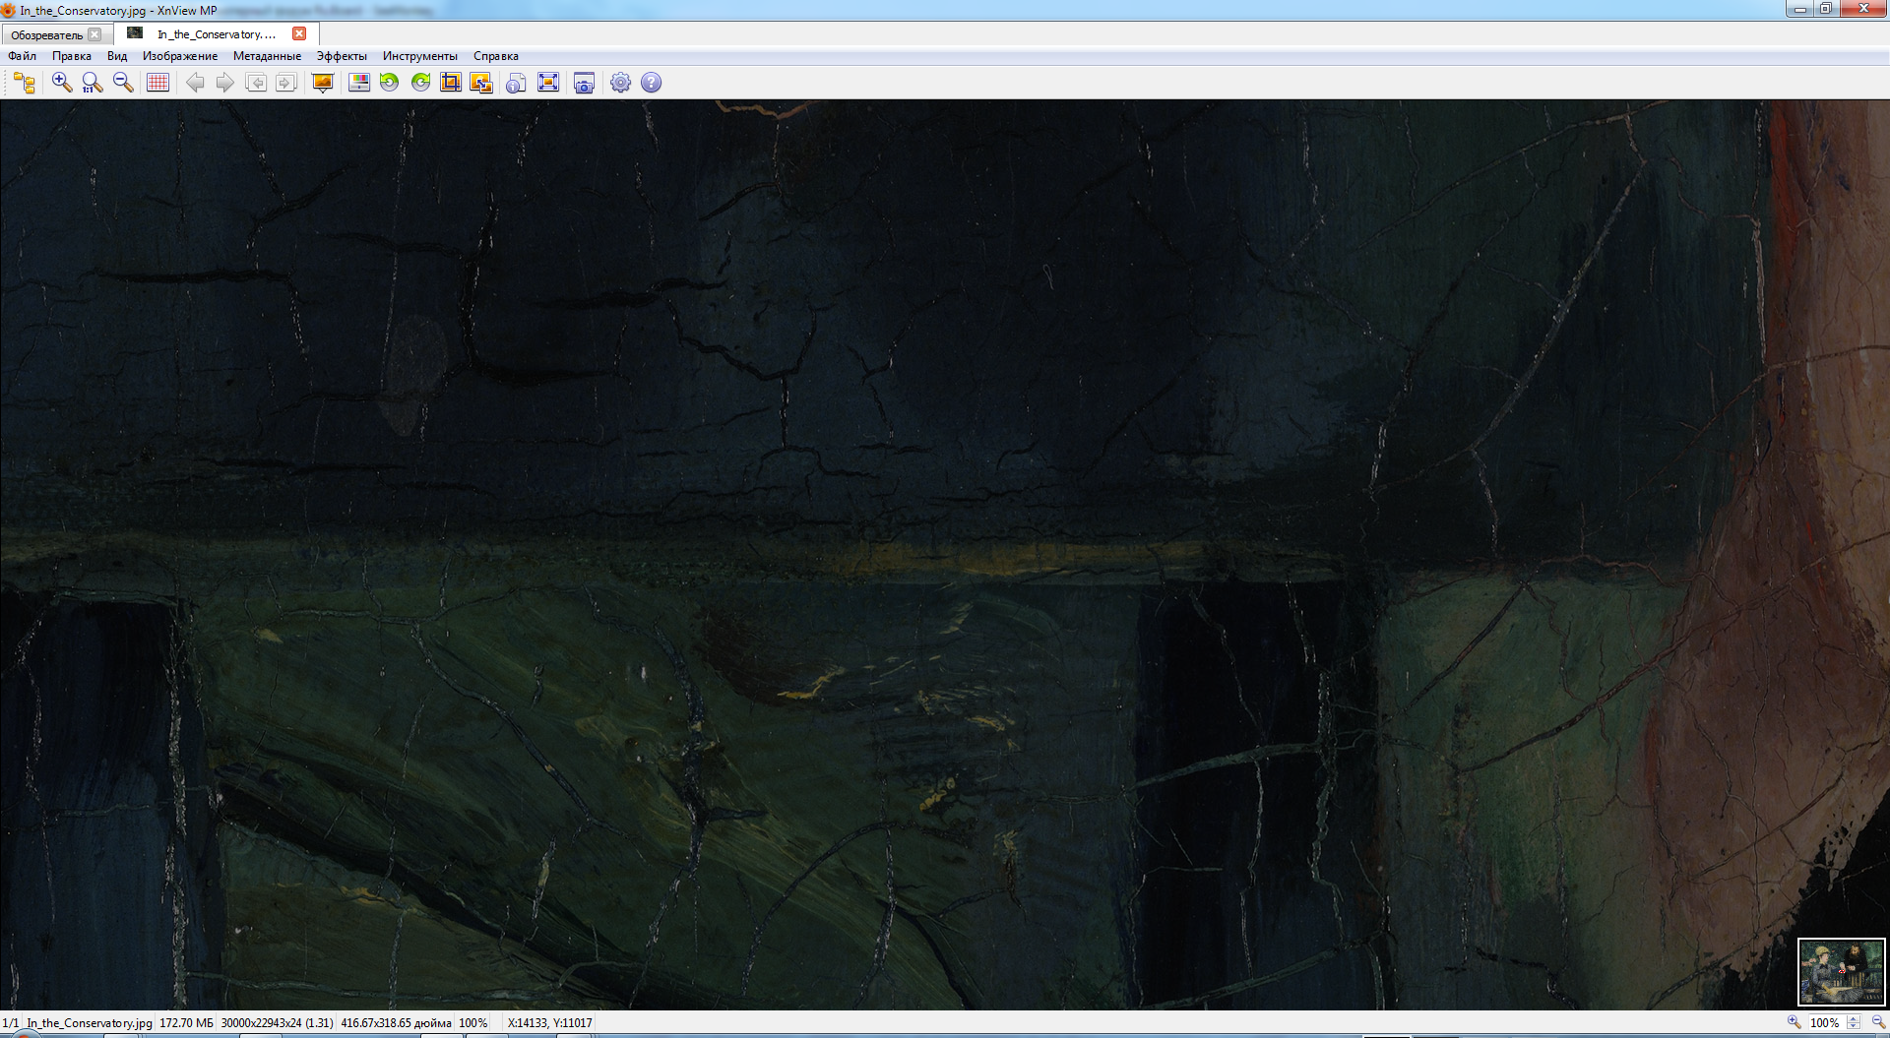Start the slideshow icon
The height and width of the screenshot is (1038, 1890).
[322, 83]
